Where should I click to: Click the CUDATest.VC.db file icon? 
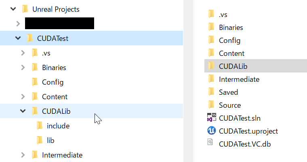(x=210, y=142)
